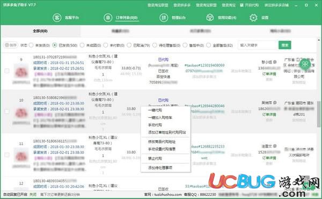
Task: Toggle the 开启代购 checkbox in title bar
Action: point(242,5)
